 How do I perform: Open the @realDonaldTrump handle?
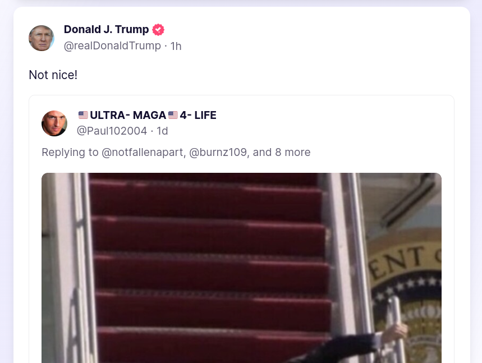point(112,46)
